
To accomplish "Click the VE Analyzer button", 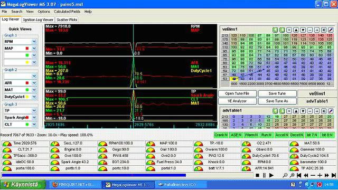I will [x=237, y=101].
